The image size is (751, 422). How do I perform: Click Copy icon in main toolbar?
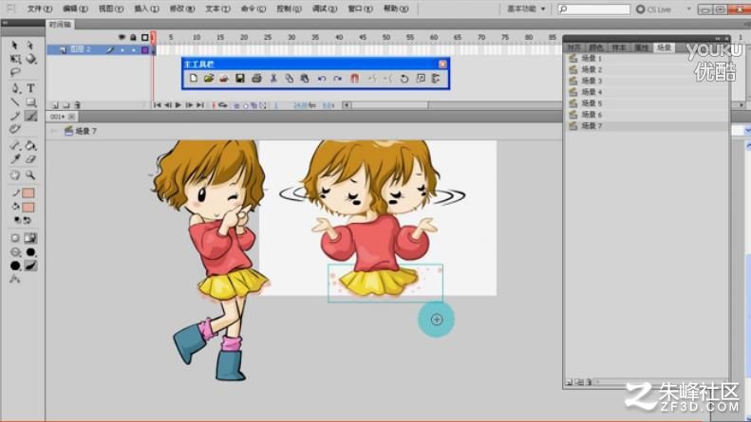click(x=290, y=79)
